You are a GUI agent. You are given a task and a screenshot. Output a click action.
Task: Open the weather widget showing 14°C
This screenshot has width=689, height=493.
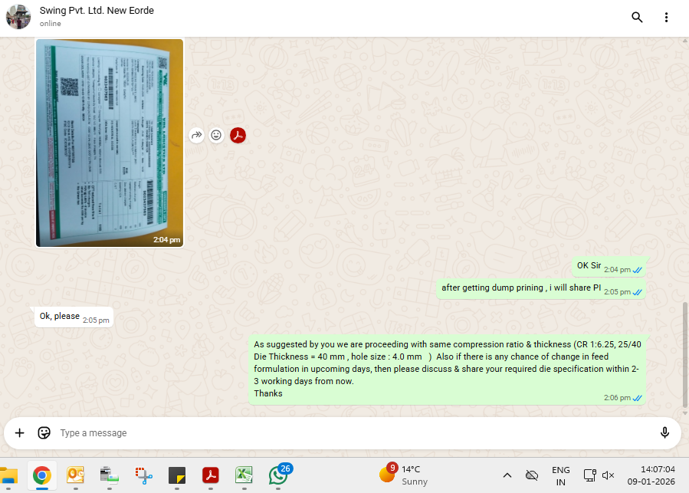[403, 475]
